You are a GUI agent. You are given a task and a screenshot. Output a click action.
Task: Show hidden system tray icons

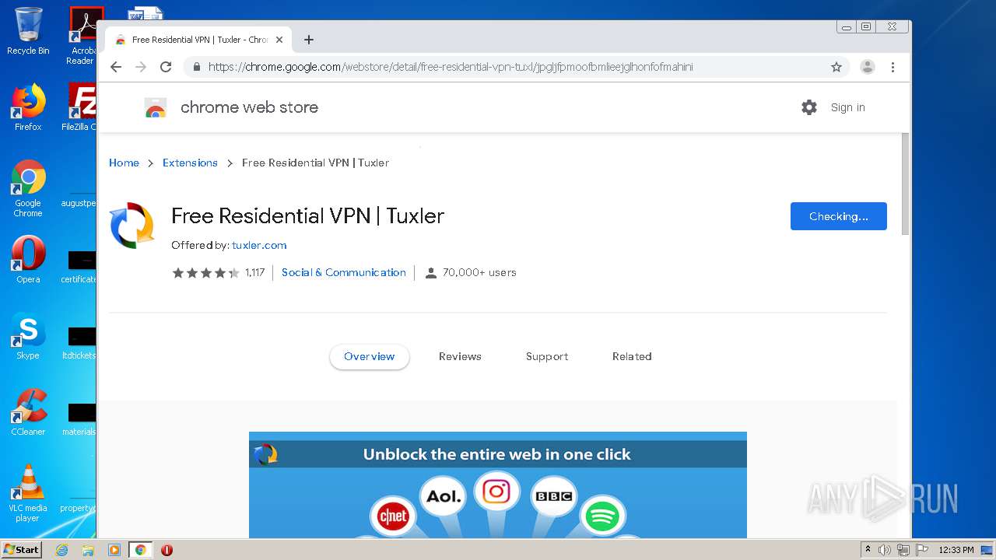click(868, 549)
